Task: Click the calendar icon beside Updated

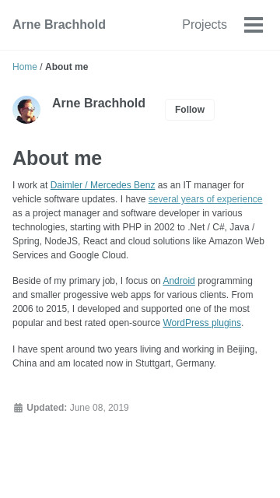Action: [18, 408]
